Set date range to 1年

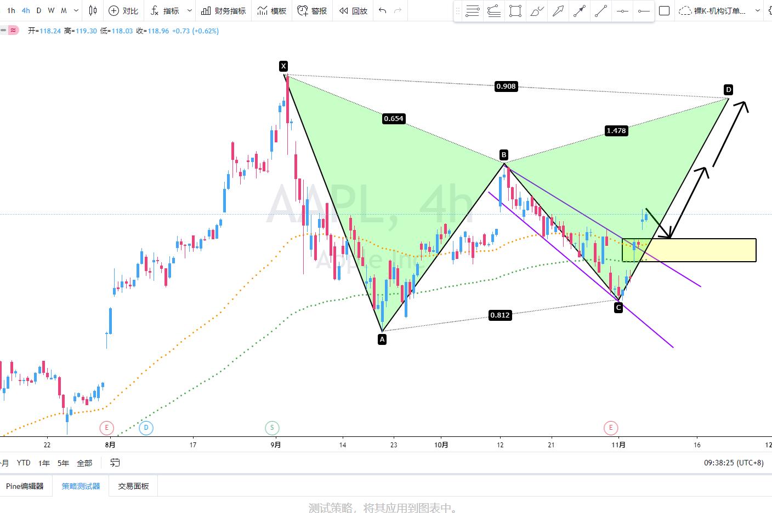coord(44,463)
